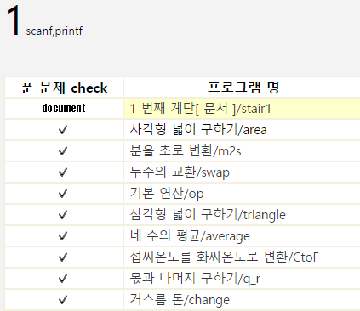The width and height of the screenshot is (360, 311).
Task: Click the large chapter number 1
Action: click(14, 20)
